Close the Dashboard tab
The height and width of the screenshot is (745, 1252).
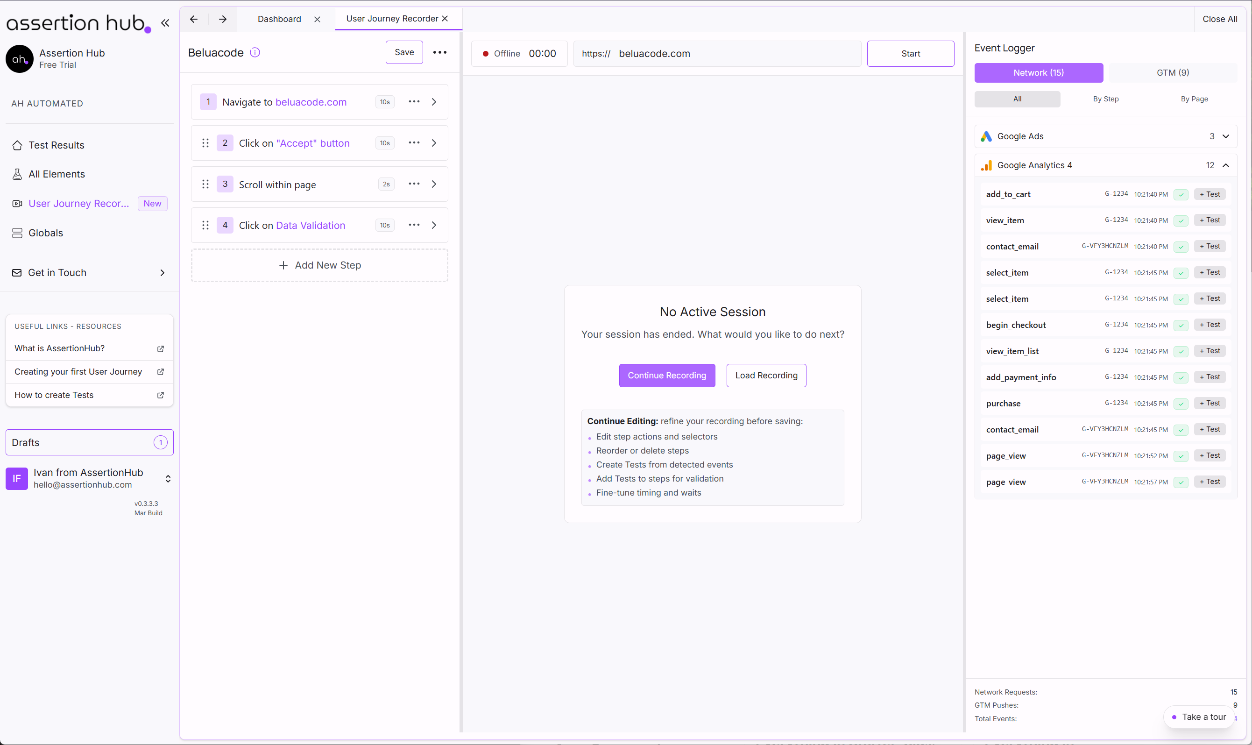(317, 19)
